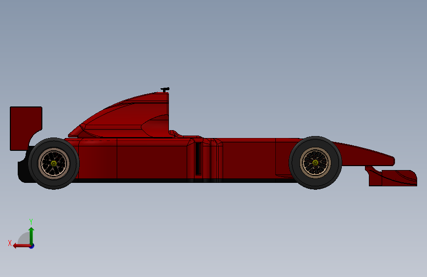Click the blue Z axis dot of the triad
Viewport: 427px width, 277px height.
click(x=32, y=246)
